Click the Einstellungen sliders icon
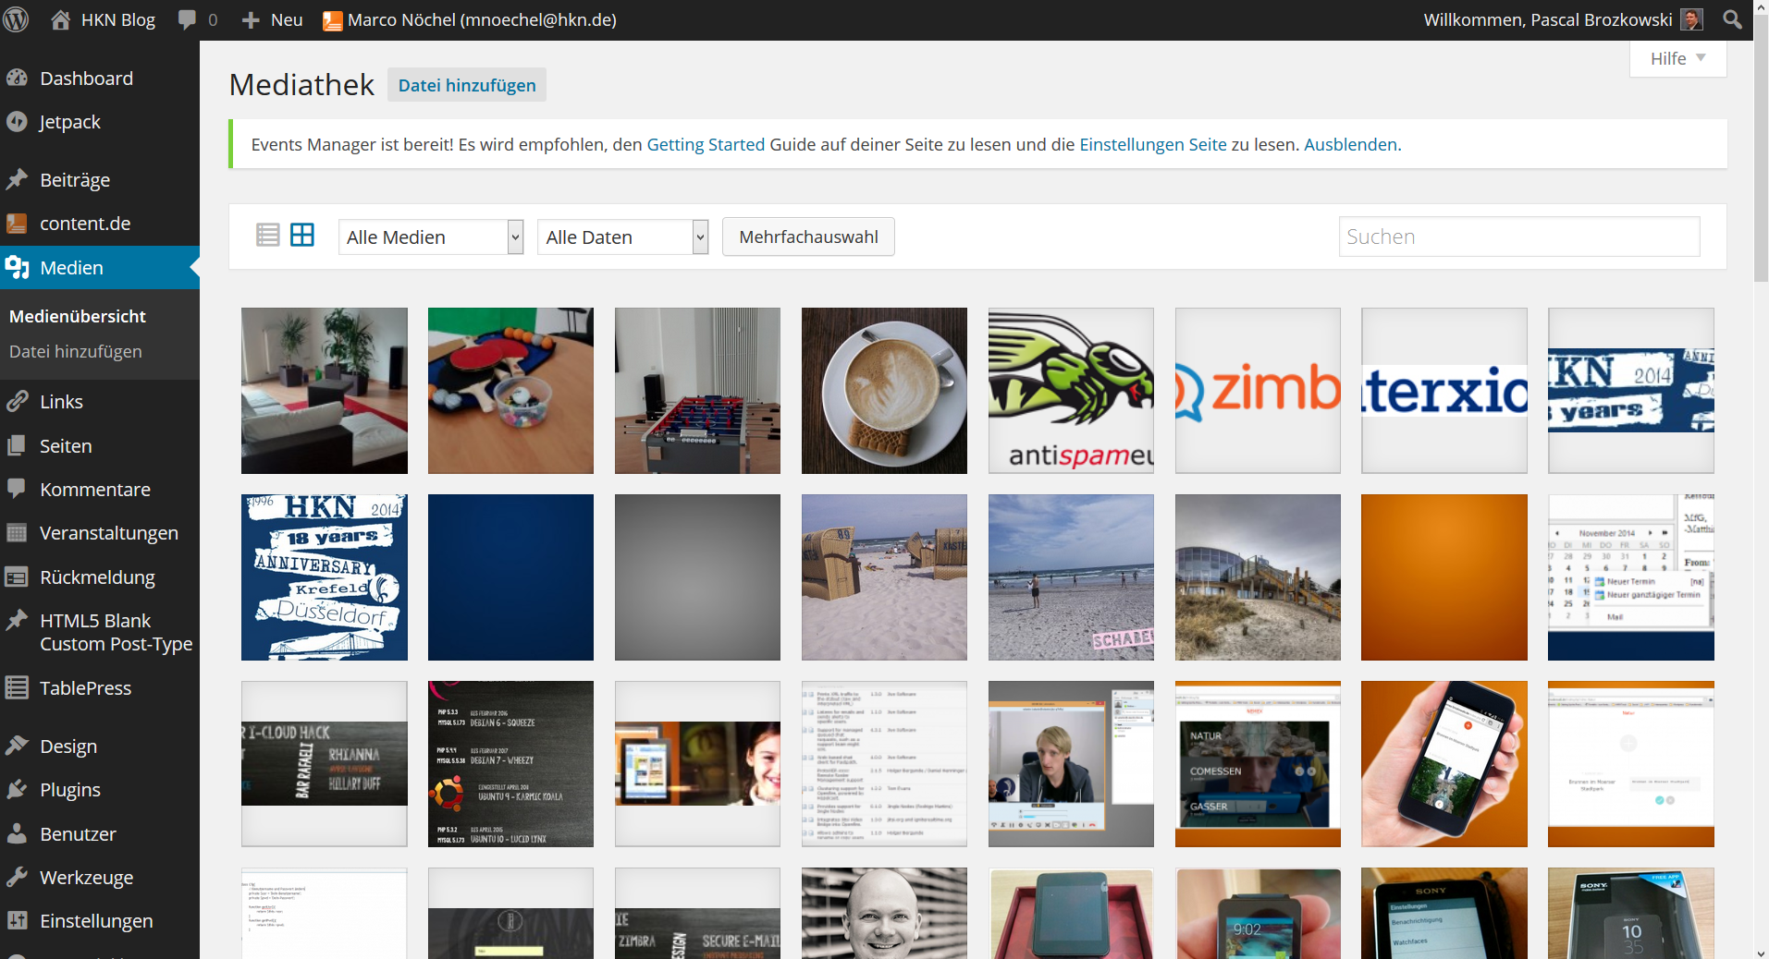Screen dimensions: 1769x959 (17, 921)
